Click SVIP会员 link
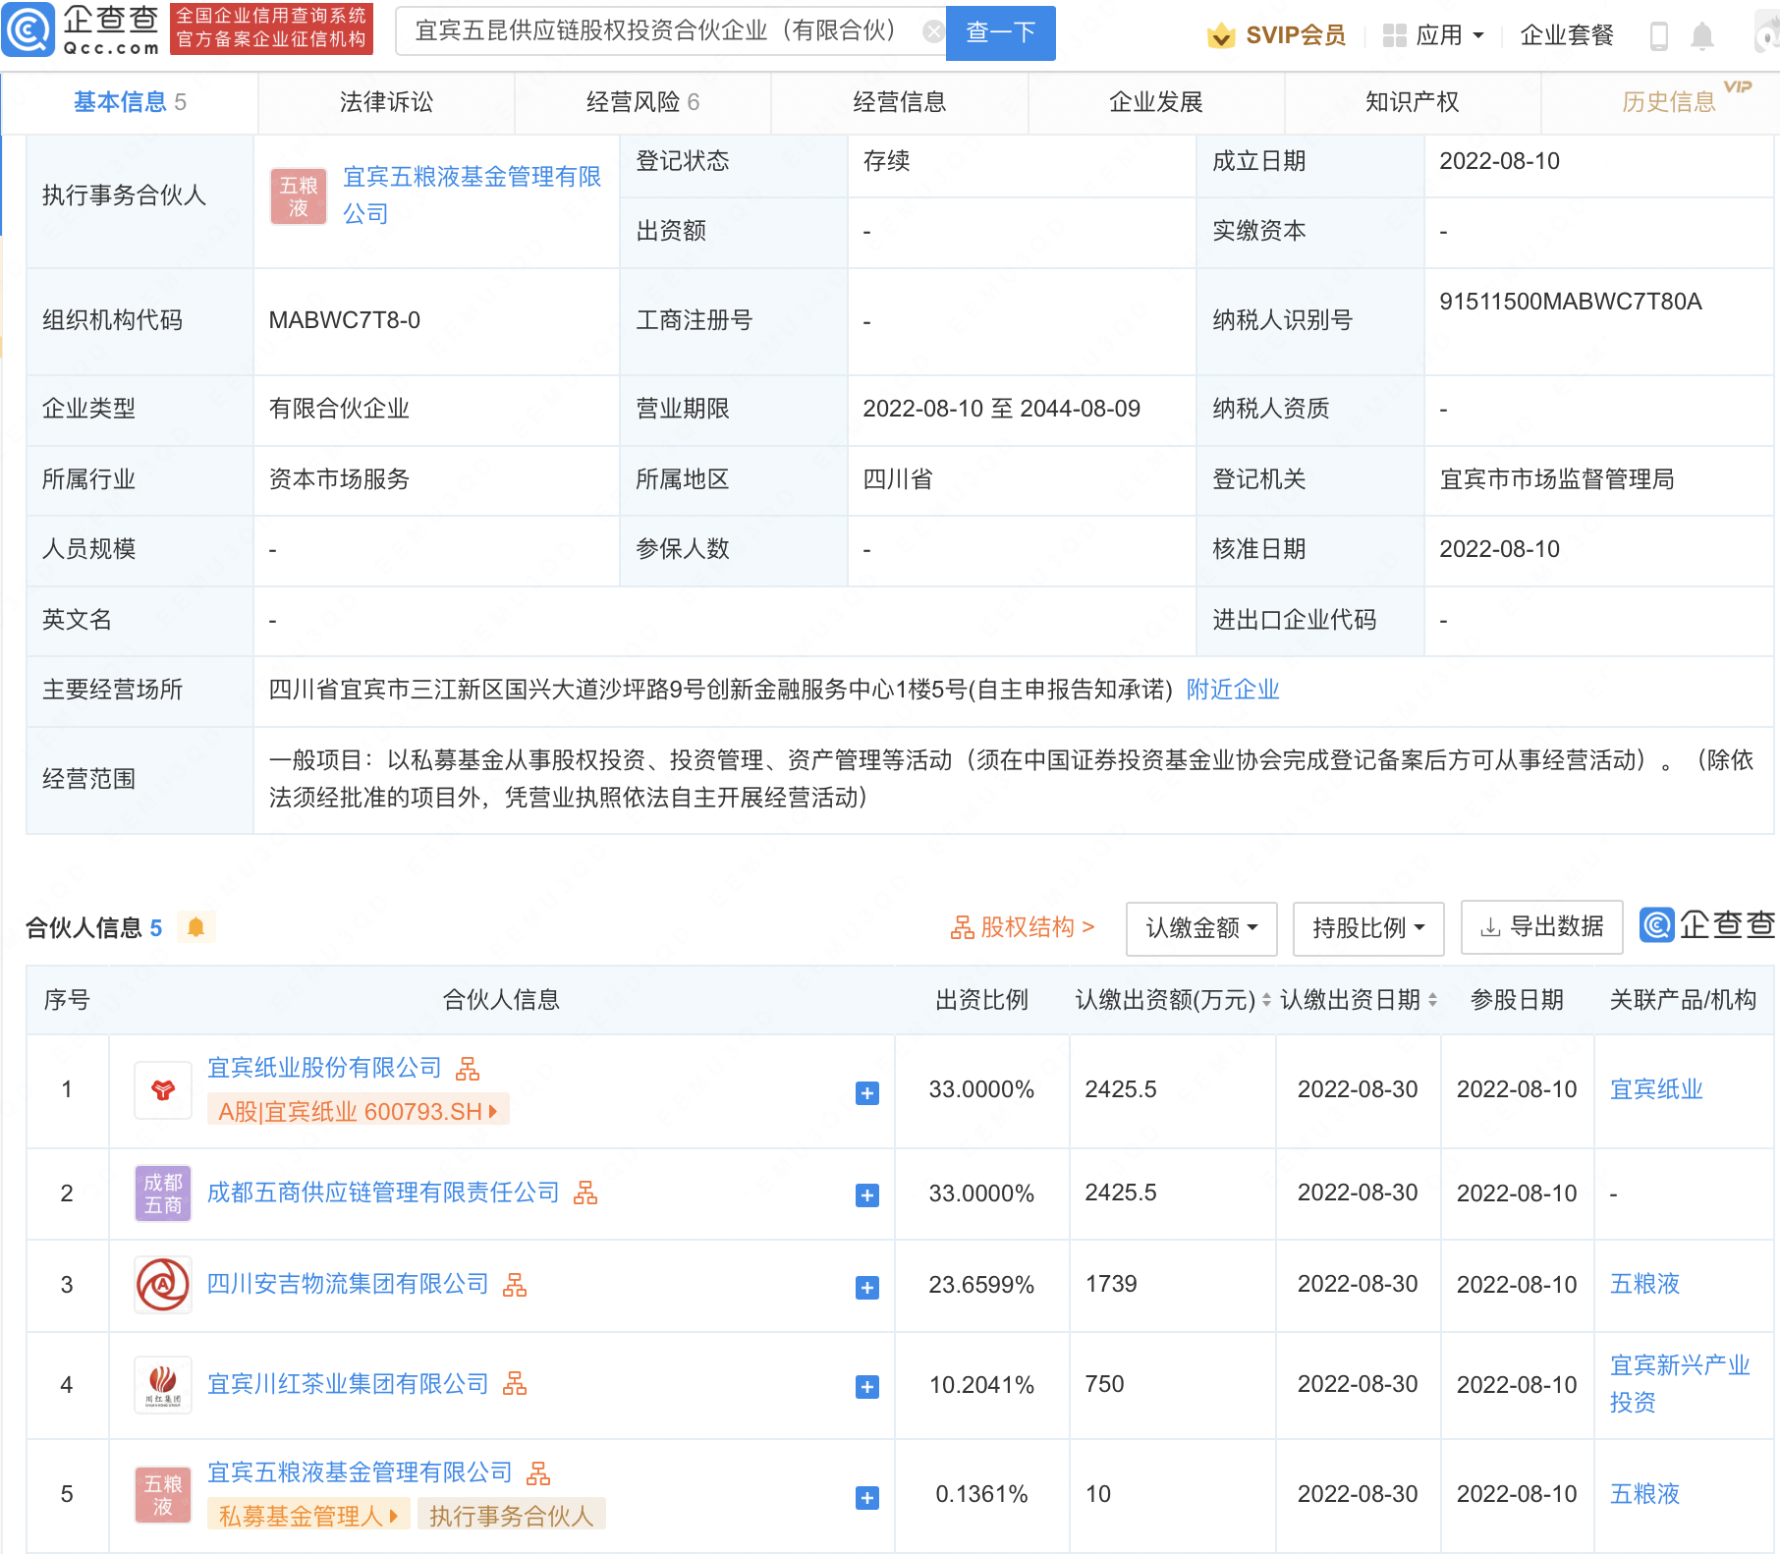The height and width of the screenshot is (1554, 1780). 1296,35
